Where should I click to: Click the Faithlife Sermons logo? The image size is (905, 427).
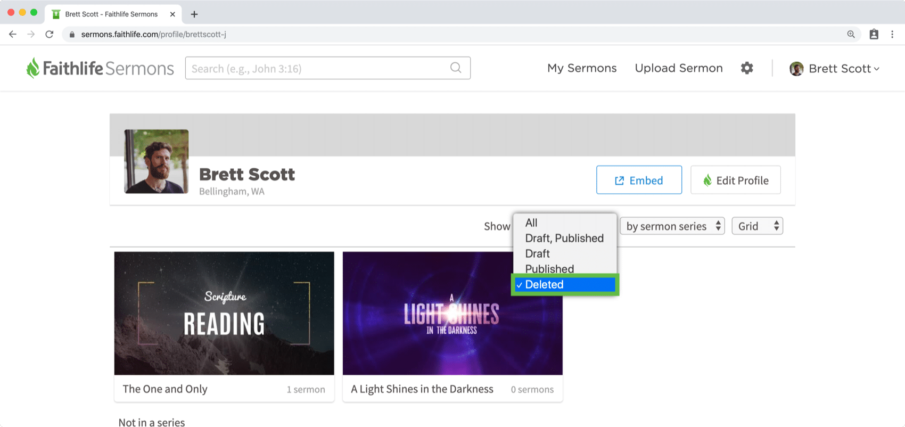100,68
